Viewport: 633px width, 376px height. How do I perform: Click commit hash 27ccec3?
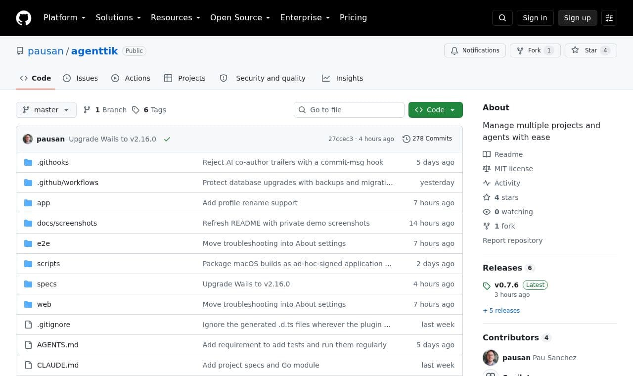(341, 139)
